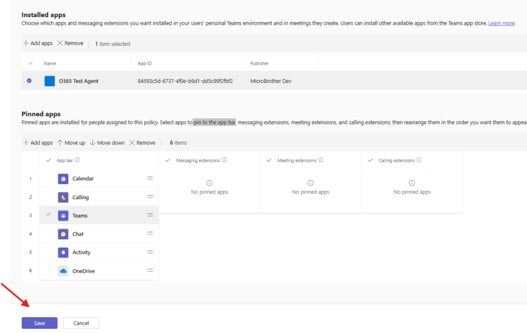Move down the selected pinned app

click(x=107, y=143)
